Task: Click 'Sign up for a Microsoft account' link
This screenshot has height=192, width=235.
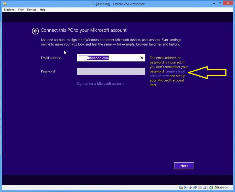Action: (x=100, y=84)
